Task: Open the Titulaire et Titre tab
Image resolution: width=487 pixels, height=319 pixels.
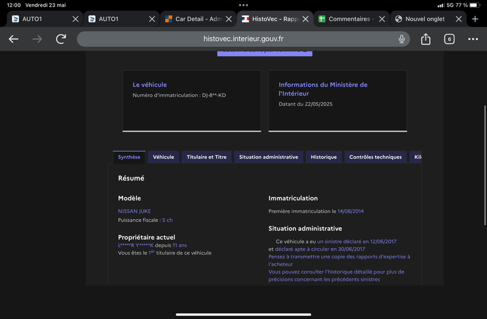Action: (x=206, y=157)
